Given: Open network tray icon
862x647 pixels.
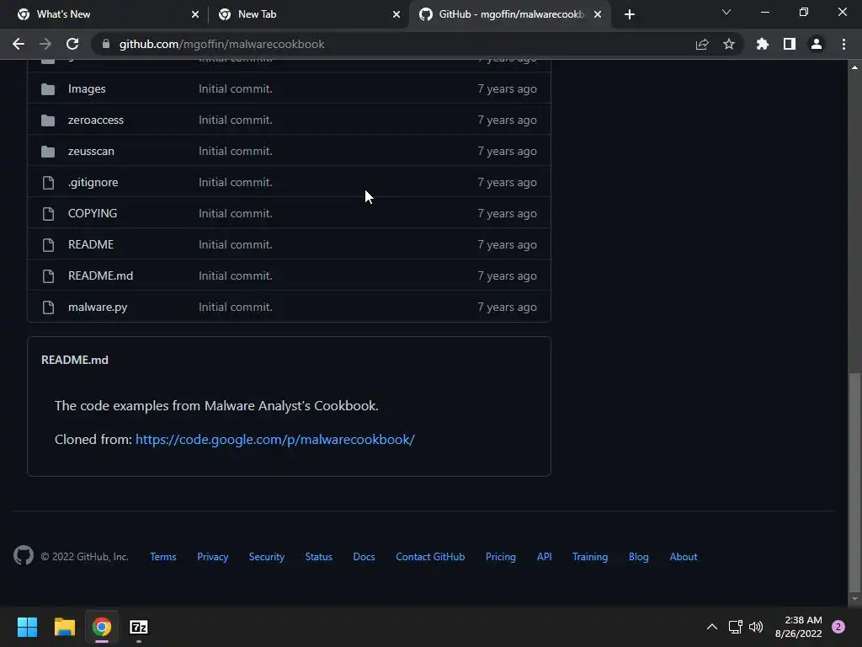Looking at the screenshot, I should pyautogui.click(x=735, y=627).
